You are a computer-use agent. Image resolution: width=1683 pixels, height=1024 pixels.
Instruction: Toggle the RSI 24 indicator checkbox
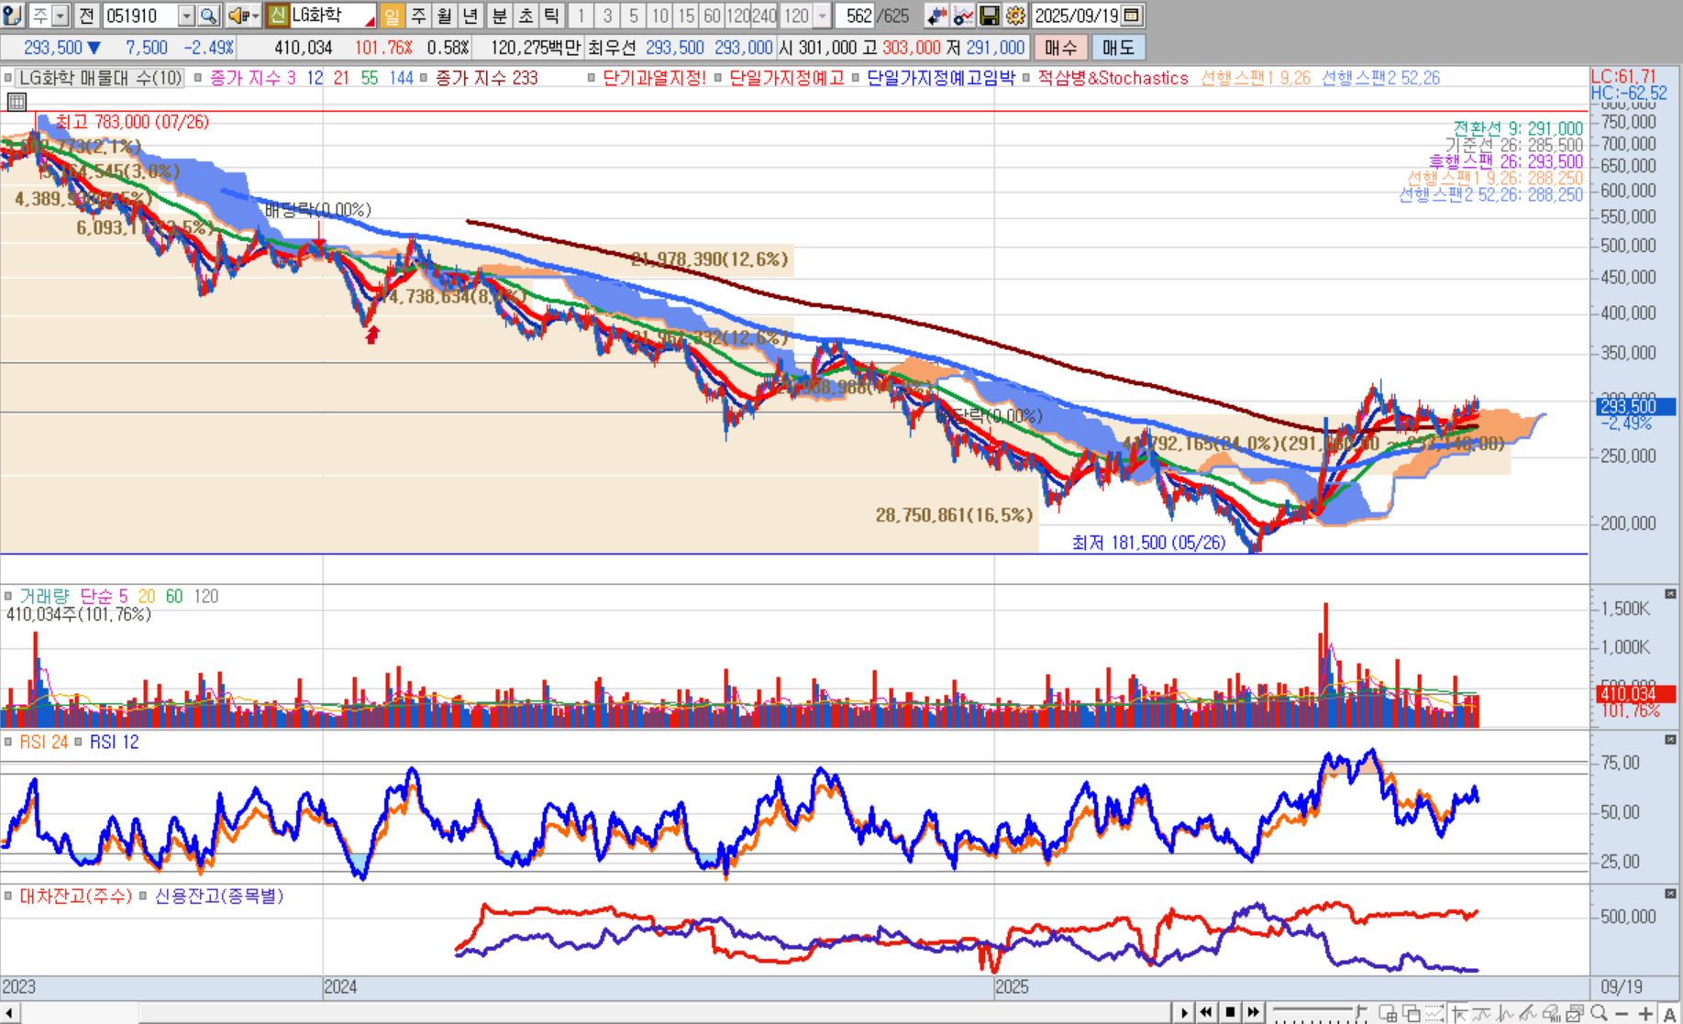pyautogui.click(x=8, y=743)
